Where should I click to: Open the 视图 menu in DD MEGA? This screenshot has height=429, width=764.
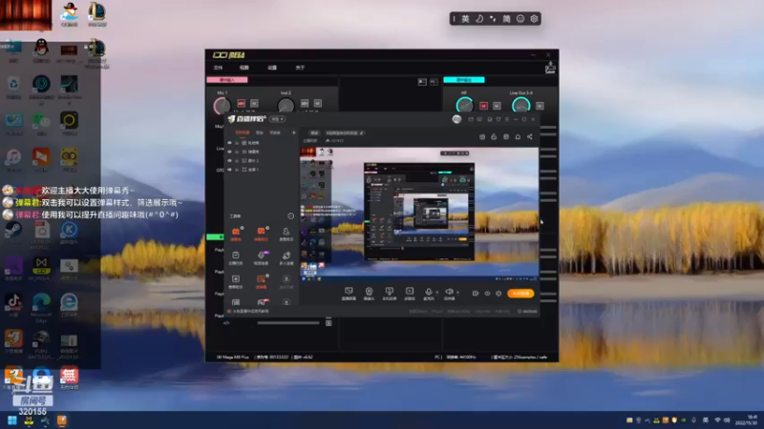click(x=244, y=68)
